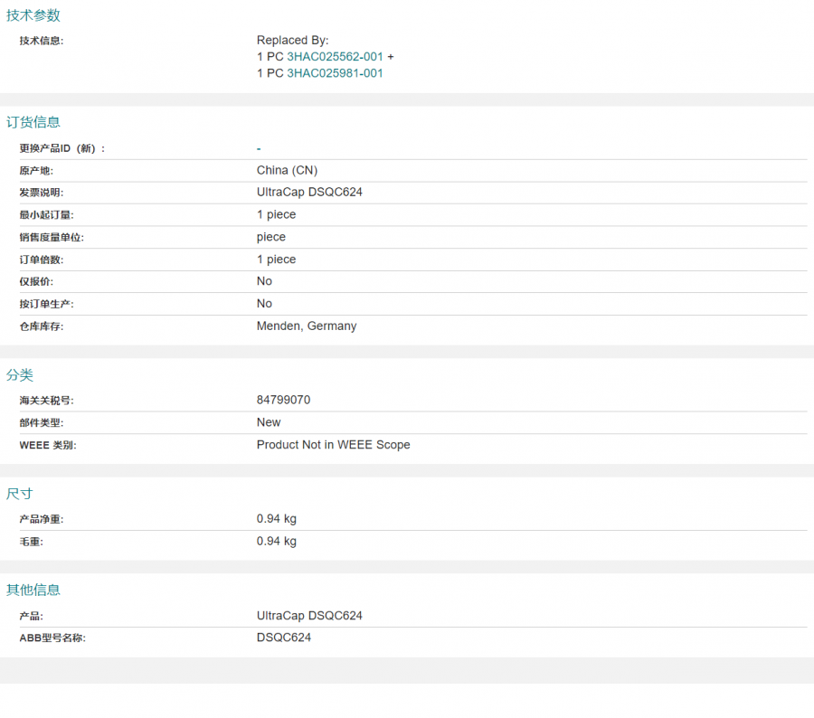Select the 发票说明 label
Viewport: 814px width, 718px height.
[42, 193]
